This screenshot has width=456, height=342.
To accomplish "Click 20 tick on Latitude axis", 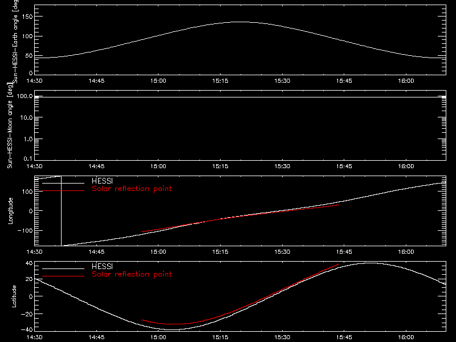I will [x=29, y=279].
